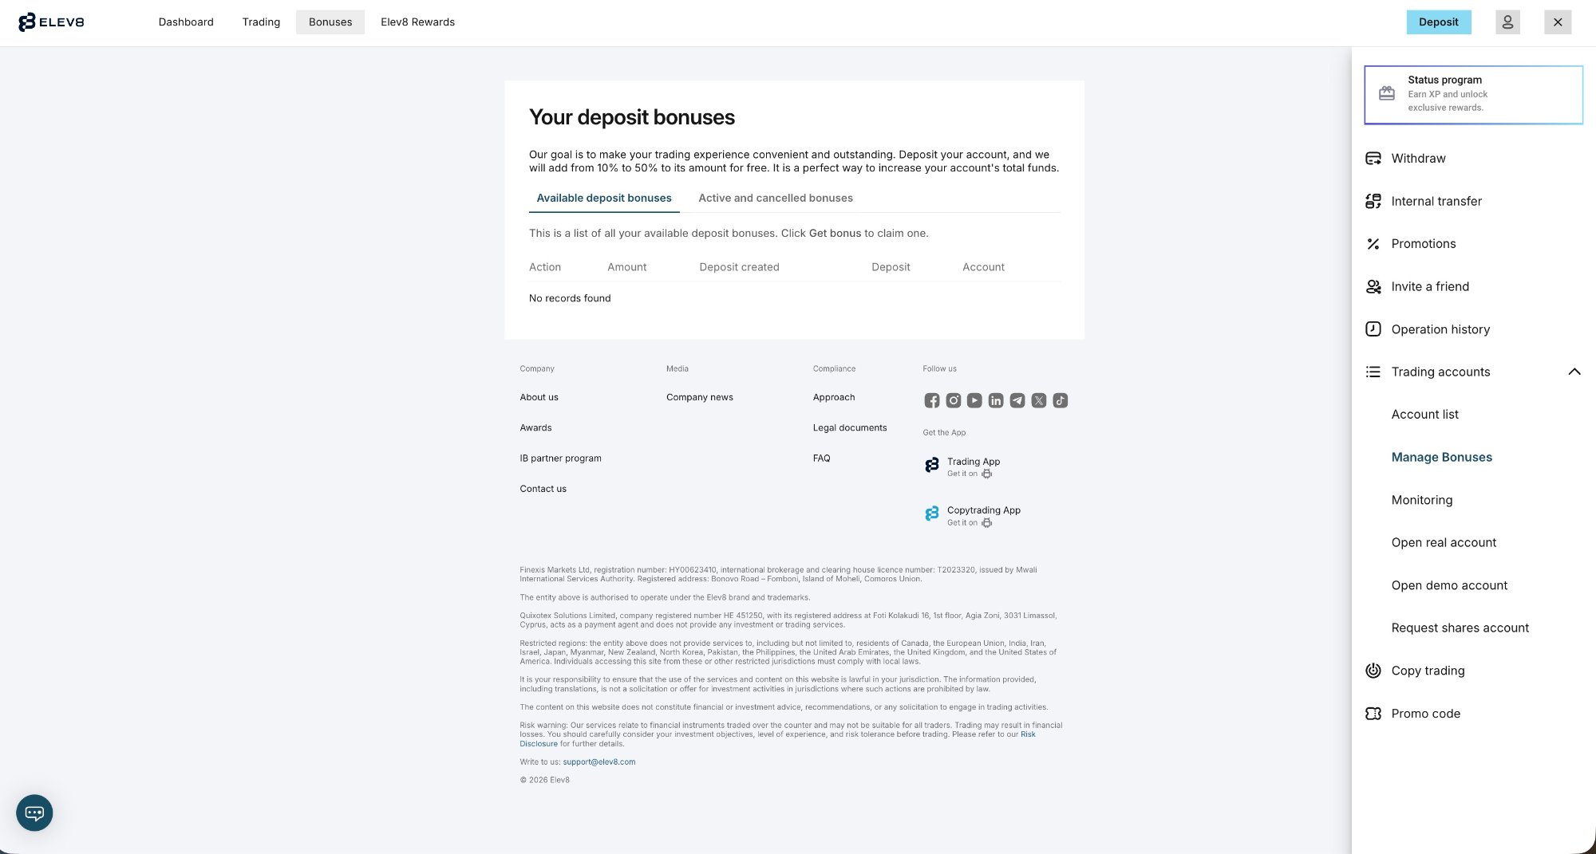Collapse the Trading accounts section
Image resolution: width=1596 pixels, height=854 pixels.
tap(1574, 372)
